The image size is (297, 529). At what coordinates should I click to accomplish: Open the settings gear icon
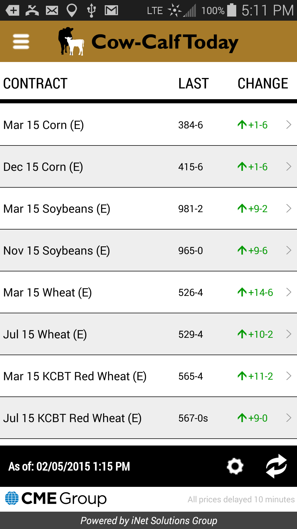(x=235, y=466)
